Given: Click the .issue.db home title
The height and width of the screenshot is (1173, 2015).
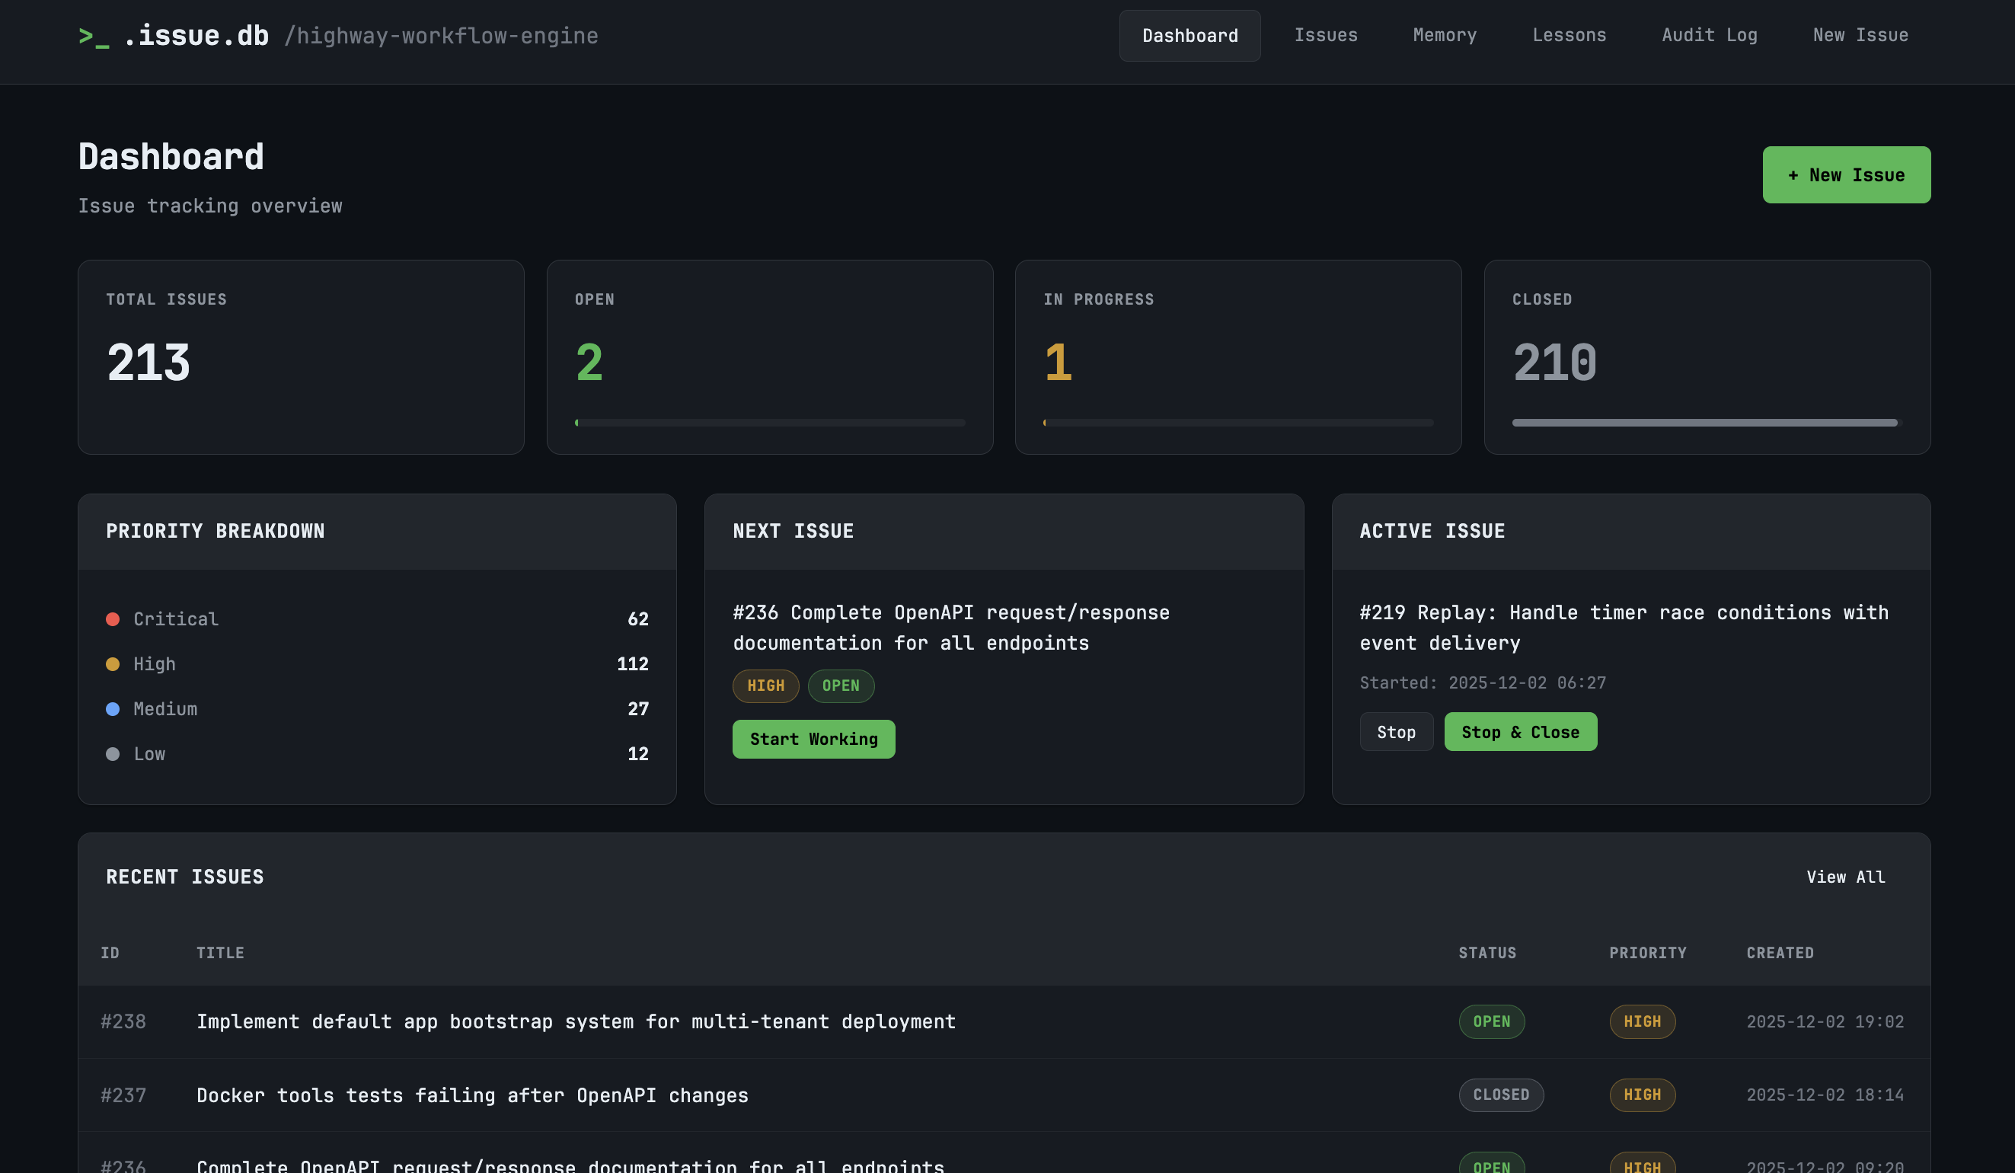Looking at the screenshot, I should 196,36.
